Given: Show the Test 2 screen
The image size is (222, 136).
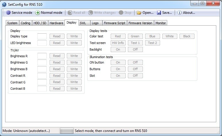Looking at the screenshot, I should [x=153, y=43].
